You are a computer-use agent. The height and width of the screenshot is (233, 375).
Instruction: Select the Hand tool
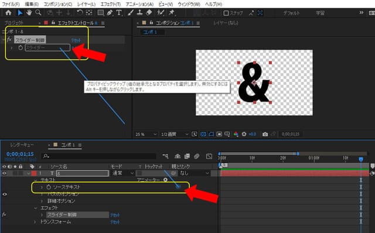29,13
